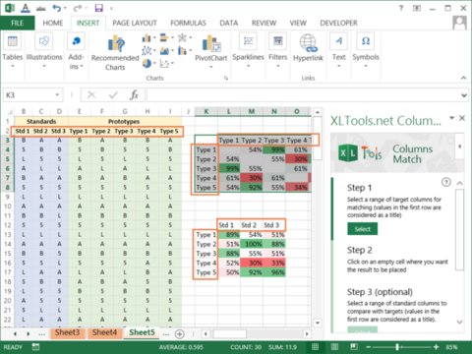Image resolution: width=472 pixels, height=354 pixels.
Task: Expand the Name Box dropdown
Action: [57, 95]
